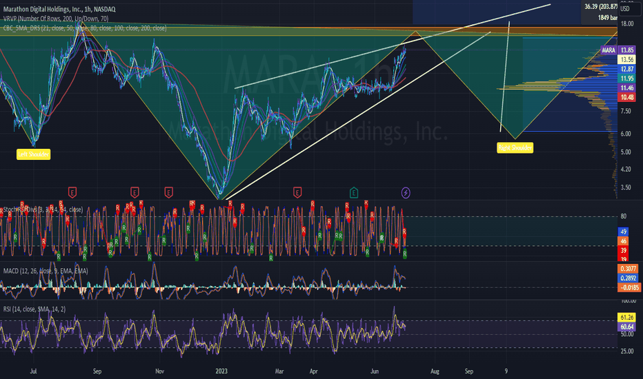Click the USD currency label

coord(625,8)
